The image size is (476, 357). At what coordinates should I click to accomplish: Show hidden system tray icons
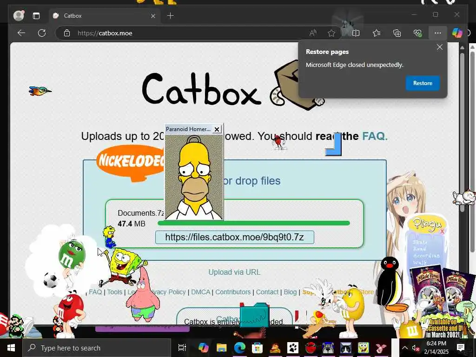(x=405, y=348)
